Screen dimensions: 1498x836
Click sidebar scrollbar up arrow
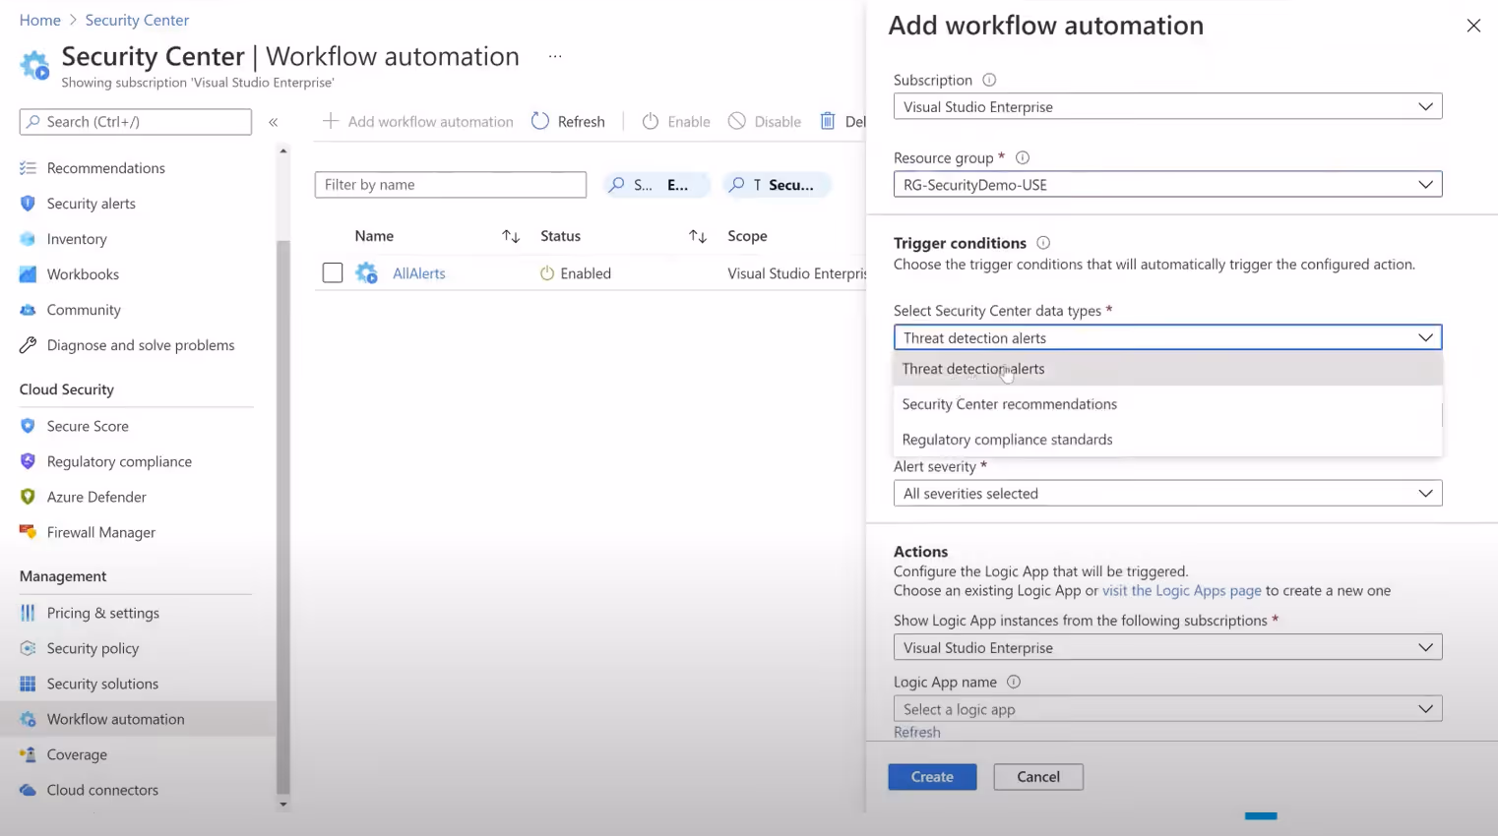(x=283, y=151)
